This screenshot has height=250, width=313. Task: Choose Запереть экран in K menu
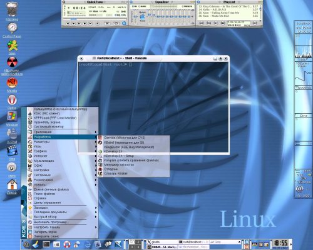63,232
